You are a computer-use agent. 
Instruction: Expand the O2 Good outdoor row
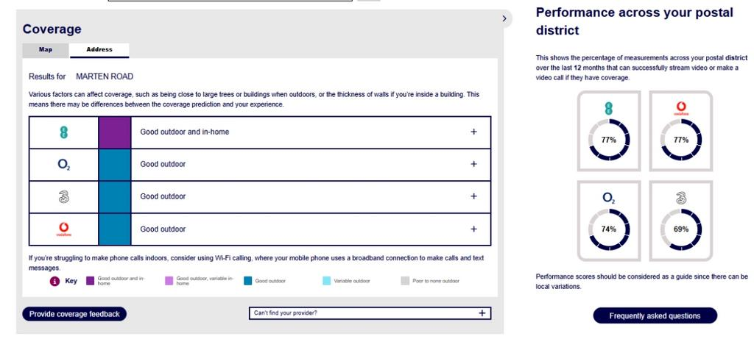click(473, 165)
